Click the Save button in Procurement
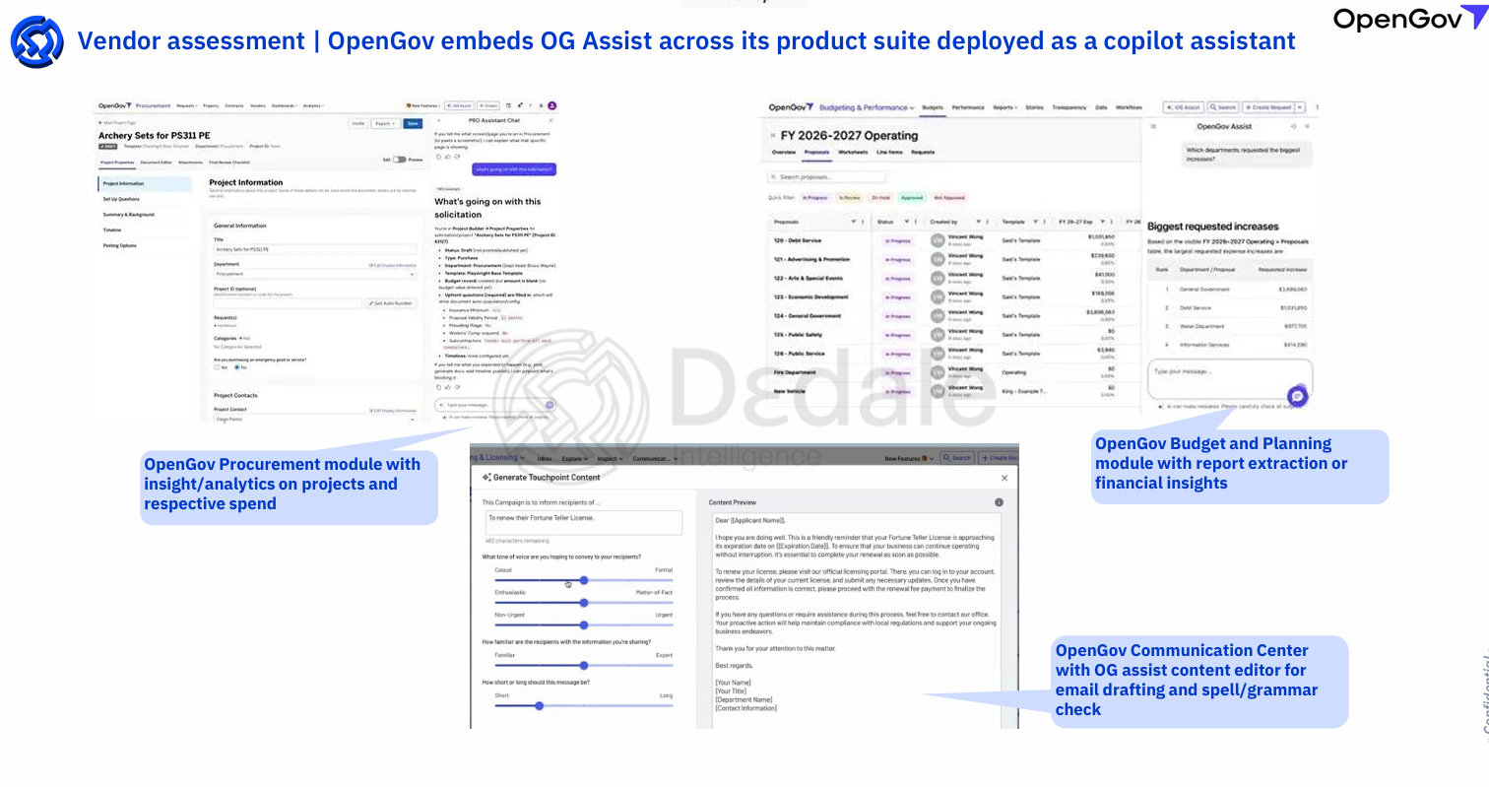Screen dimensions: 1489x787 tap(414, 124)
